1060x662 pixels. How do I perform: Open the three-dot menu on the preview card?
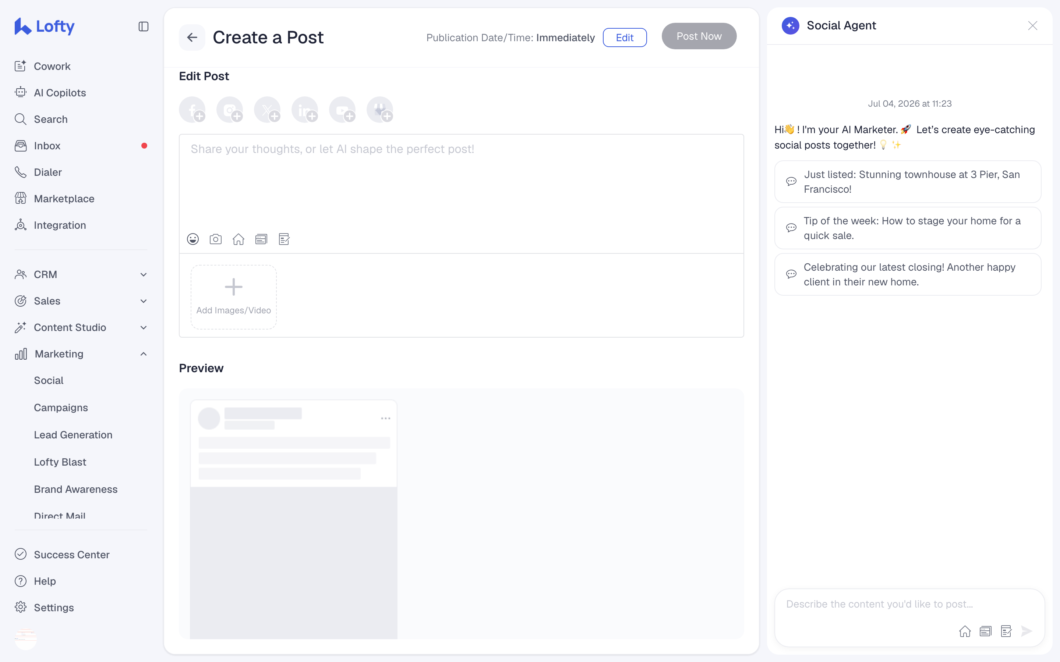(x=385, y=418)
